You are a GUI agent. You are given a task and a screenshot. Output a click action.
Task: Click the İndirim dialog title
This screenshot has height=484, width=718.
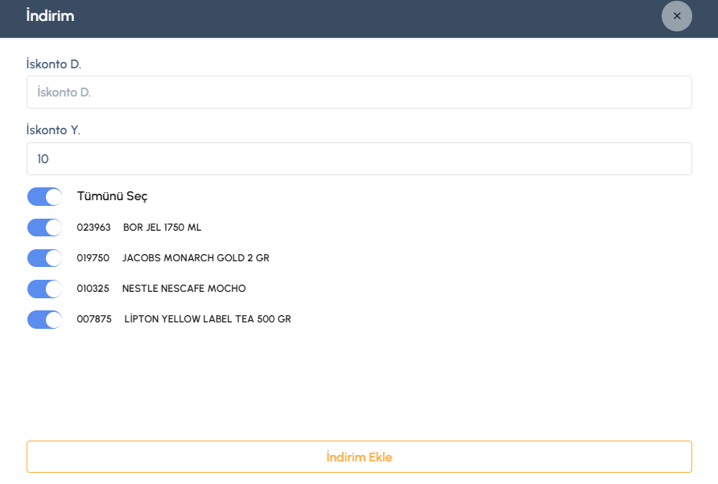(x=50, y=16)
